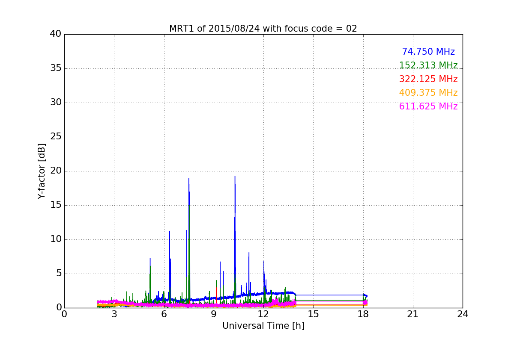Click the tallest blue peak past 10 h
The height and width of the screenshot is (342, 514).
(235, 177)
